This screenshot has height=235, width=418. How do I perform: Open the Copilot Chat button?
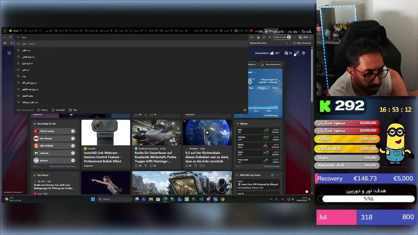pos(303,37)
